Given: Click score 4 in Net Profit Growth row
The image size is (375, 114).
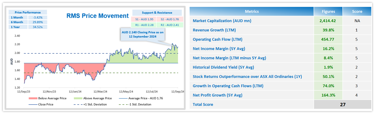Looking at the screenshot, I should (x=357, y=95).
